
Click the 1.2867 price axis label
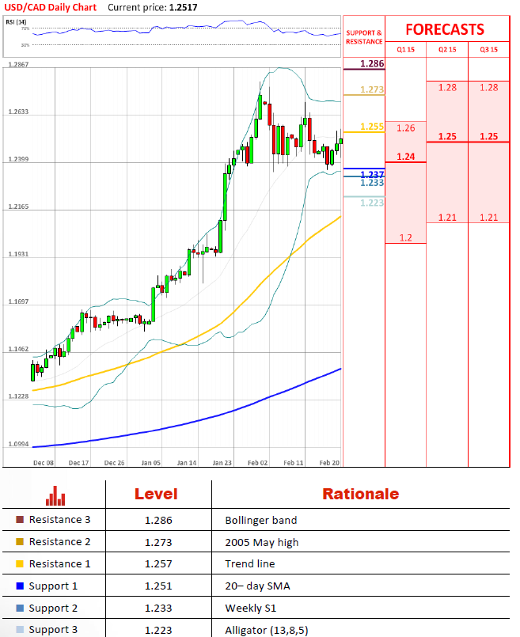[18, 65]
